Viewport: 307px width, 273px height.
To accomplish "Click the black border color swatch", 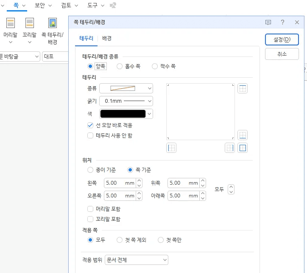I will 123,114.
